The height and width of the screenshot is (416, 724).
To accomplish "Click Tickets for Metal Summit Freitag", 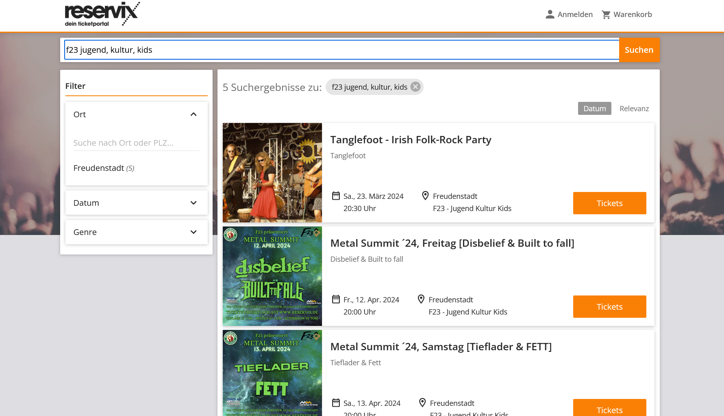I will pos(609,306).
